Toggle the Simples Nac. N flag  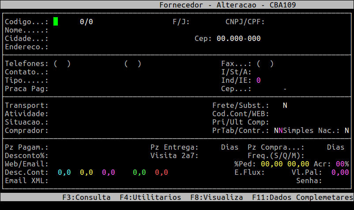[x=346, y=131]
